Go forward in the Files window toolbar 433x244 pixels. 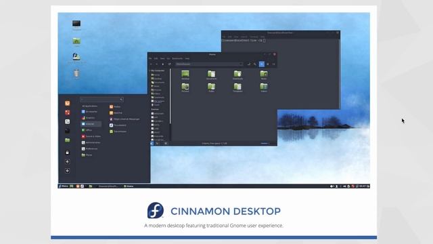(x=156, y=64)
